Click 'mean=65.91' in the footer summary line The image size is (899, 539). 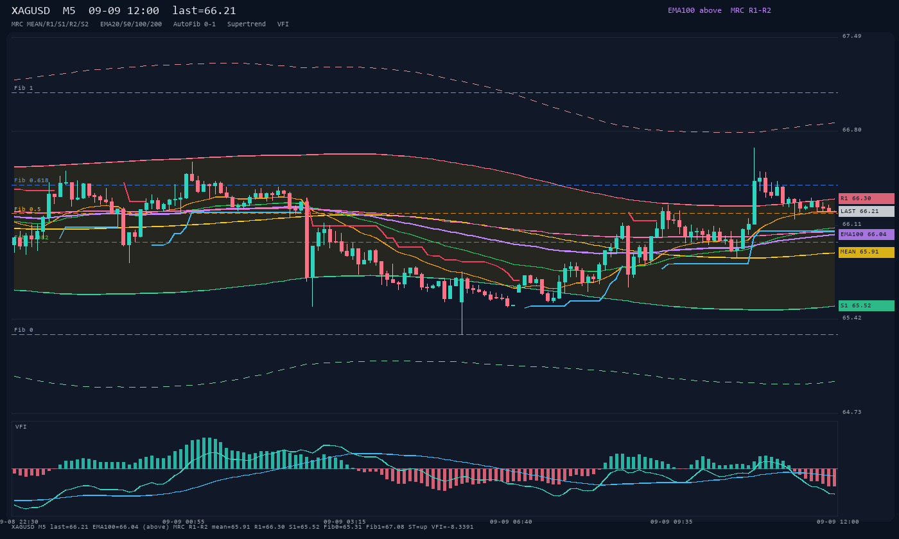[230, 527]
